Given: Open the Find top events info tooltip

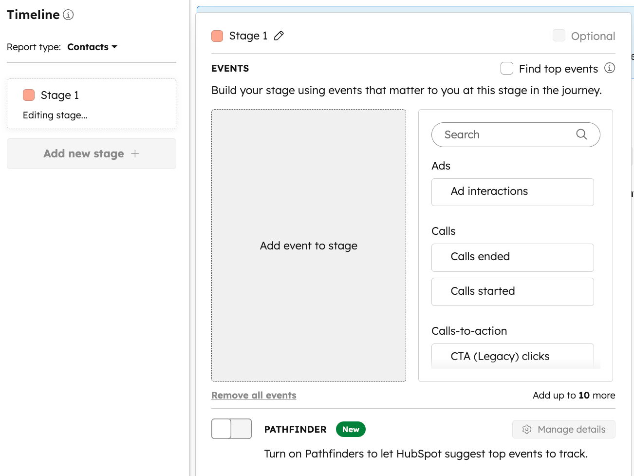Looking at the screenshot, I should (x=610, y=68).
